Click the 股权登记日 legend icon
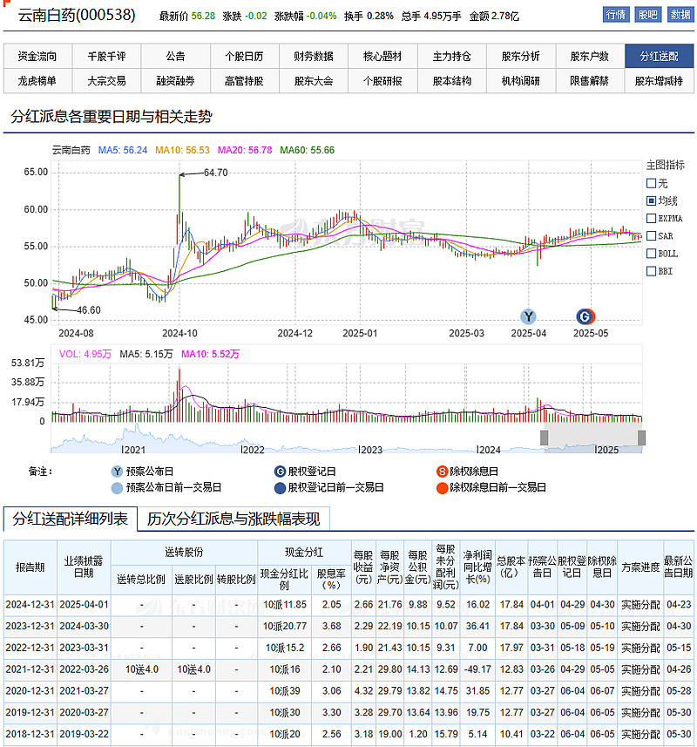 [x=279, y=471]
